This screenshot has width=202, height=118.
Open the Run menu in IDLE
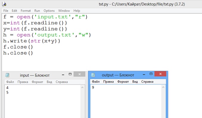tap(37, 11)
